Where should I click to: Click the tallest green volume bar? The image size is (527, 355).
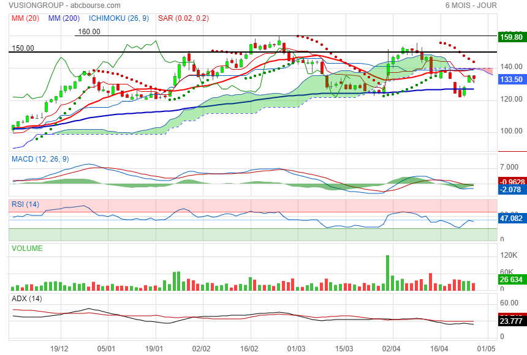click(x=387, y=273)
